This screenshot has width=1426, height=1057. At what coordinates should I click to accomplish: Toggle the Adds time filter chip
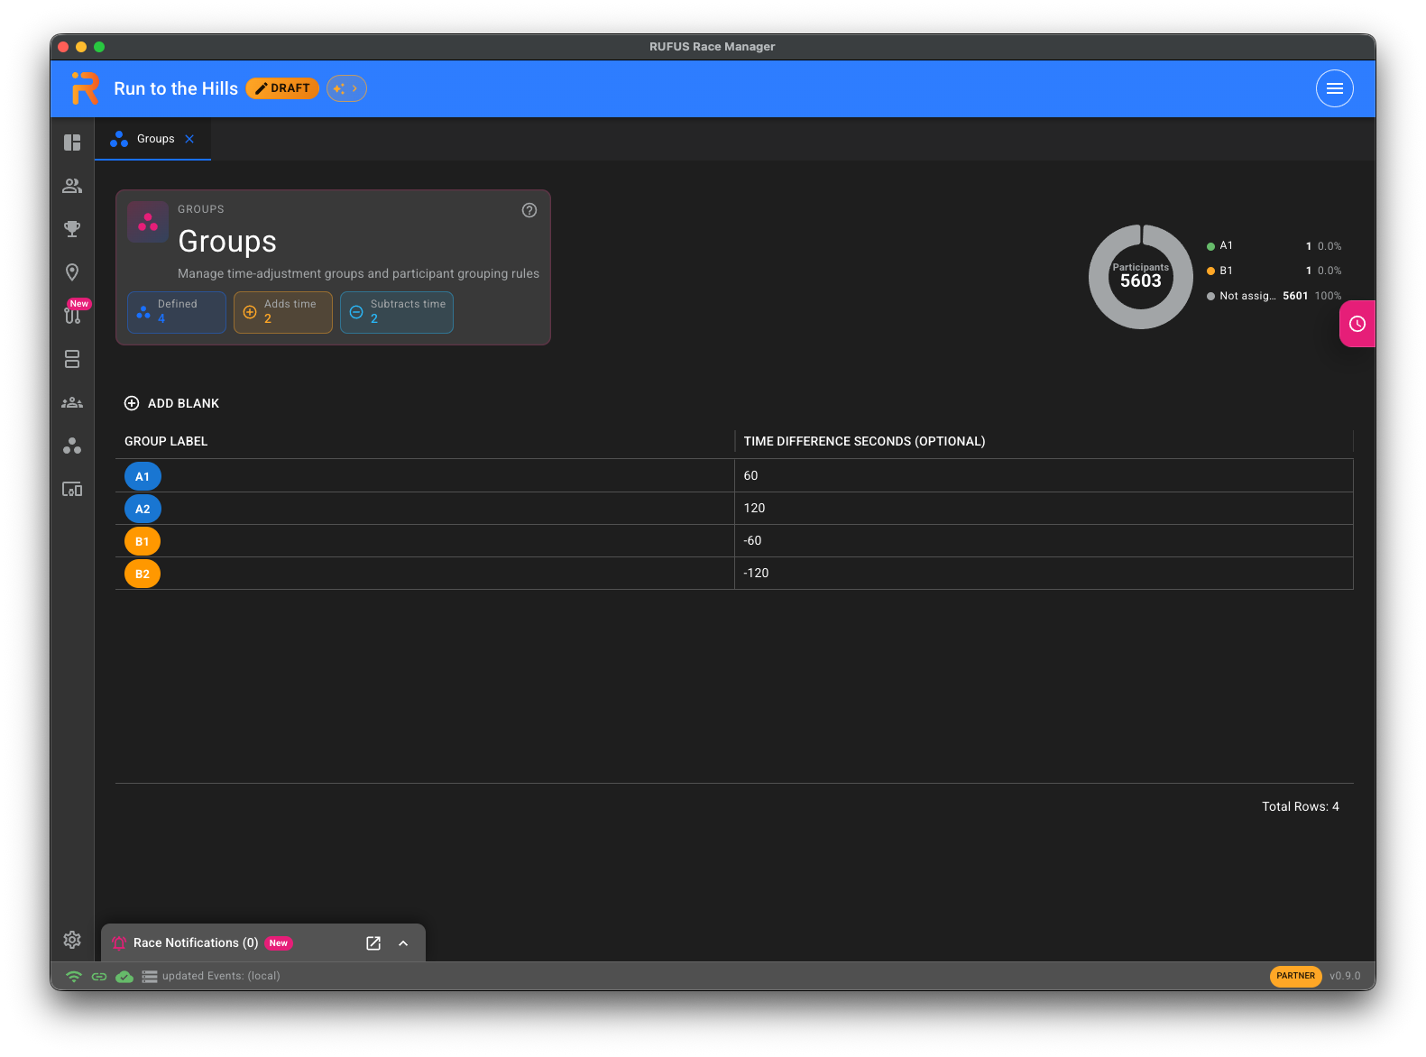(283, 312)
